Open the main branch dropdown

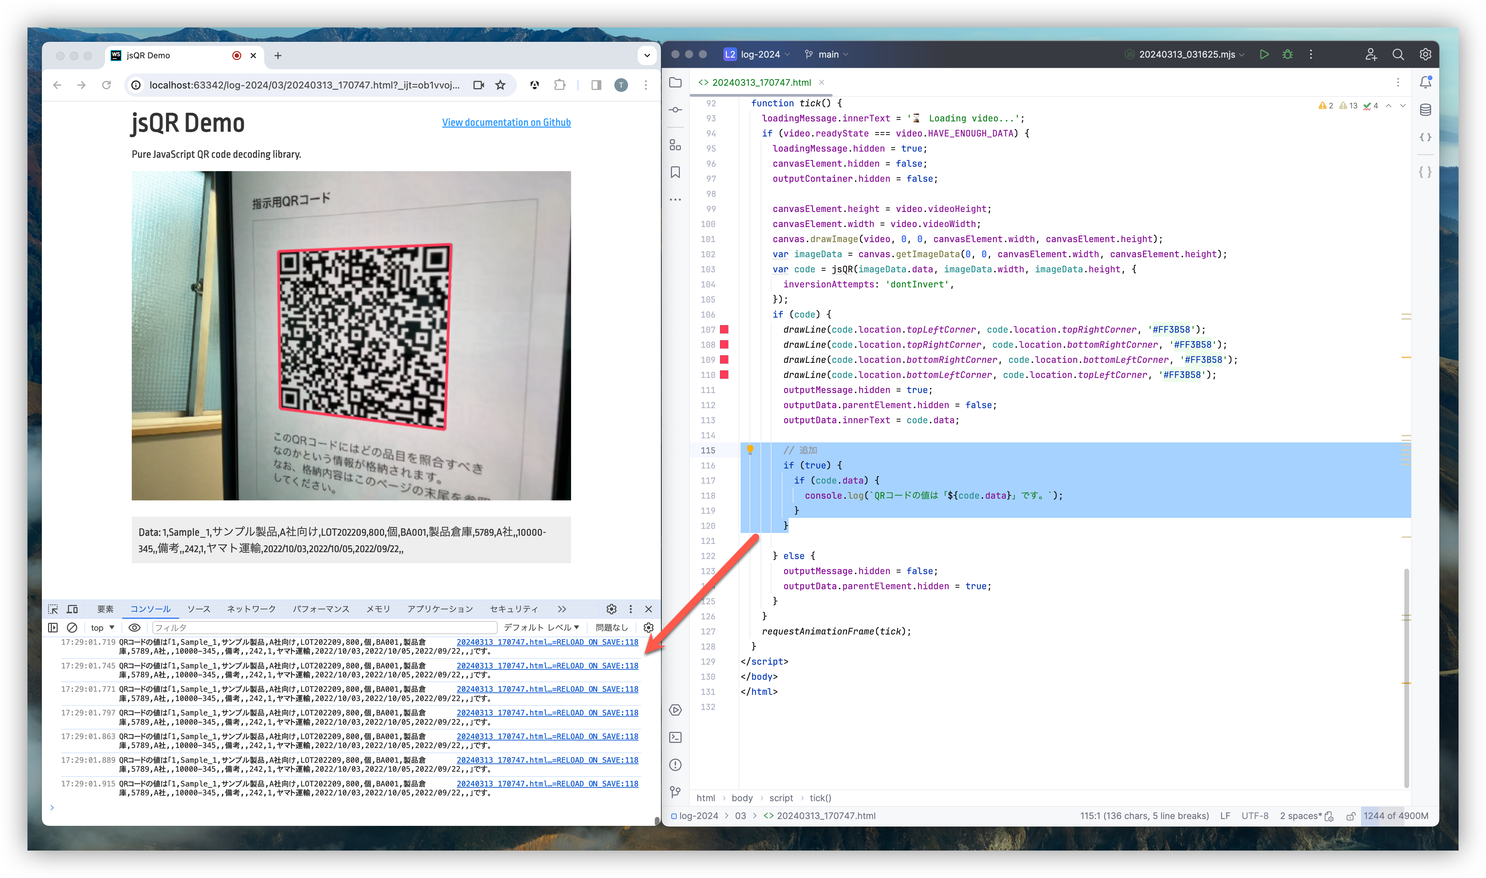coord(828,55)
